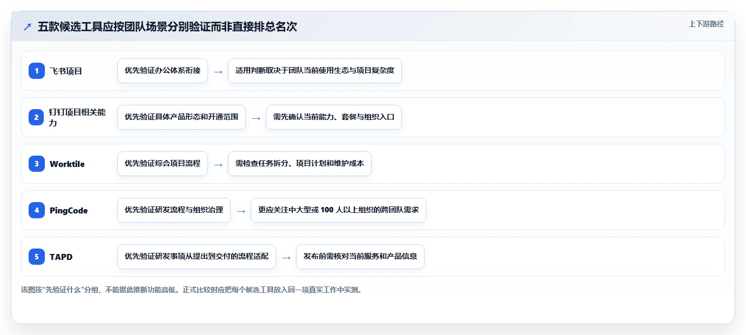Select the 上下游路径 label at top right
This screenshot has width=746, height=335.
coord(706,24)
